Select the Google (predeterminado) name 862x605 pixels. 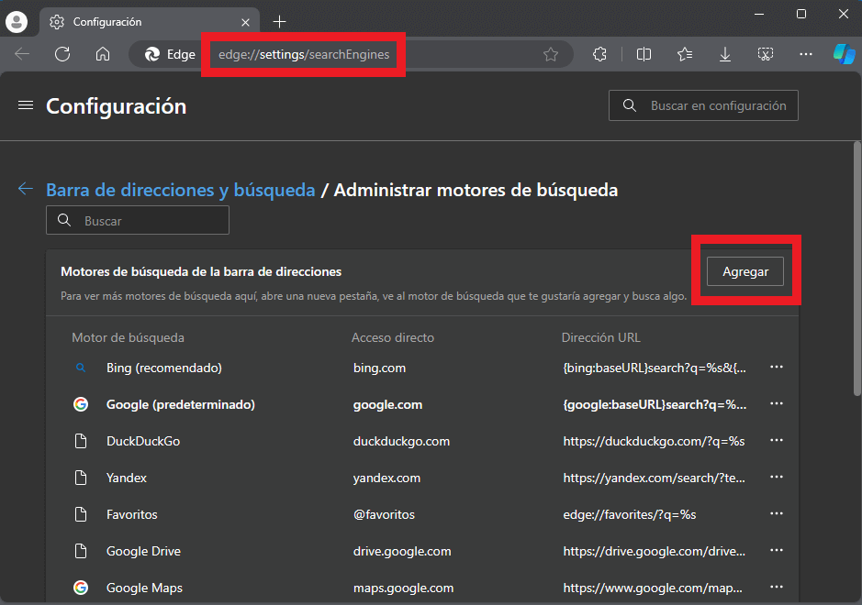click(180, 404)
